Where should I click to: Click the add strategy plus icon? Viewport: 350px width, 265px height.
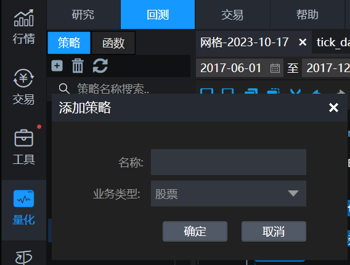[x=57, y=66]
